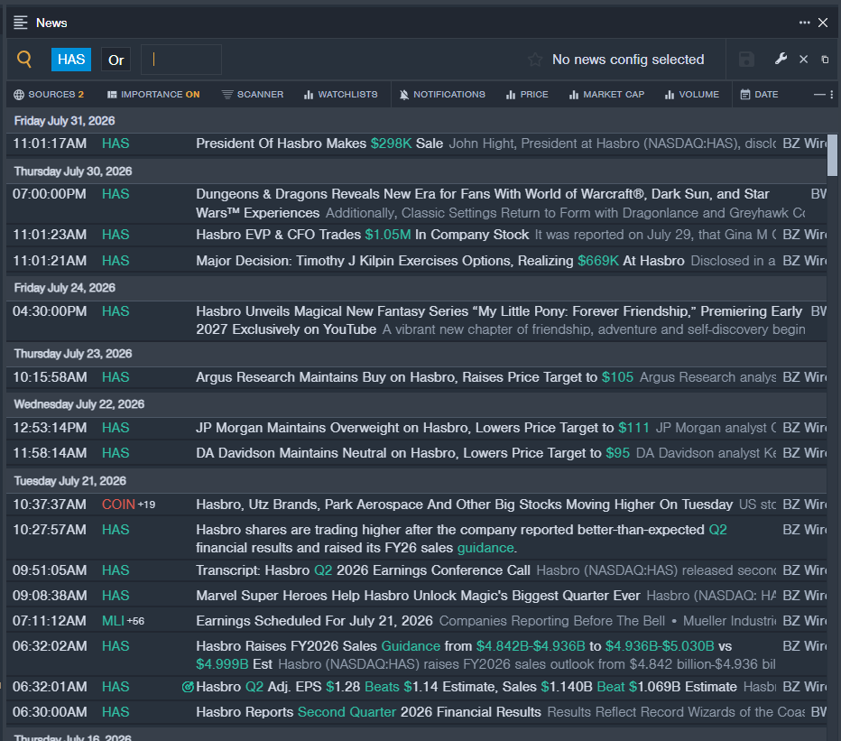Screen dimensions: 841x741
Task: Expand the +56 additional tickers badge
Action: (x=135, y=621)
